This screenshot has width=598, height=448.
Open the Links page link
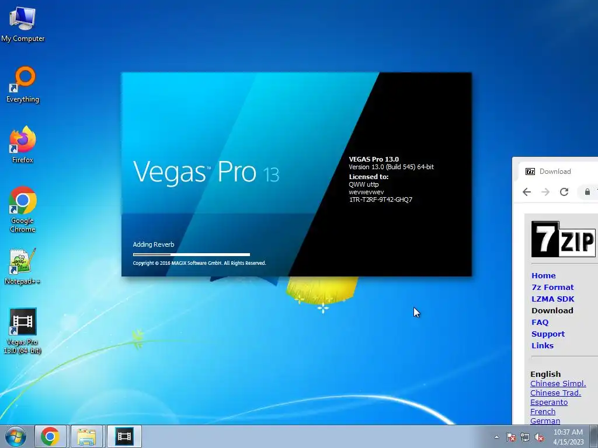click(x=543, y=345)
